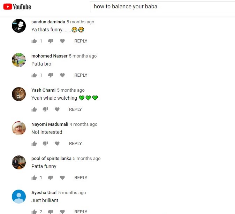The width and height of the screenshot is (235, 214).
Task: Heart the 'Patta bro' comment
Action: pyautogui.click(x=62, y=75)
